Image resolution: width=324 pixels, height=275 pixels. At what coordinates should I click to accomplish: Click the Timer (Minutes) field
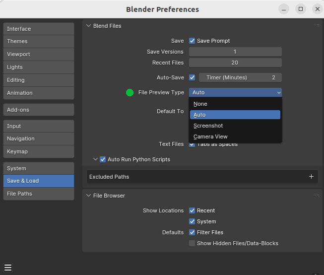240,77
